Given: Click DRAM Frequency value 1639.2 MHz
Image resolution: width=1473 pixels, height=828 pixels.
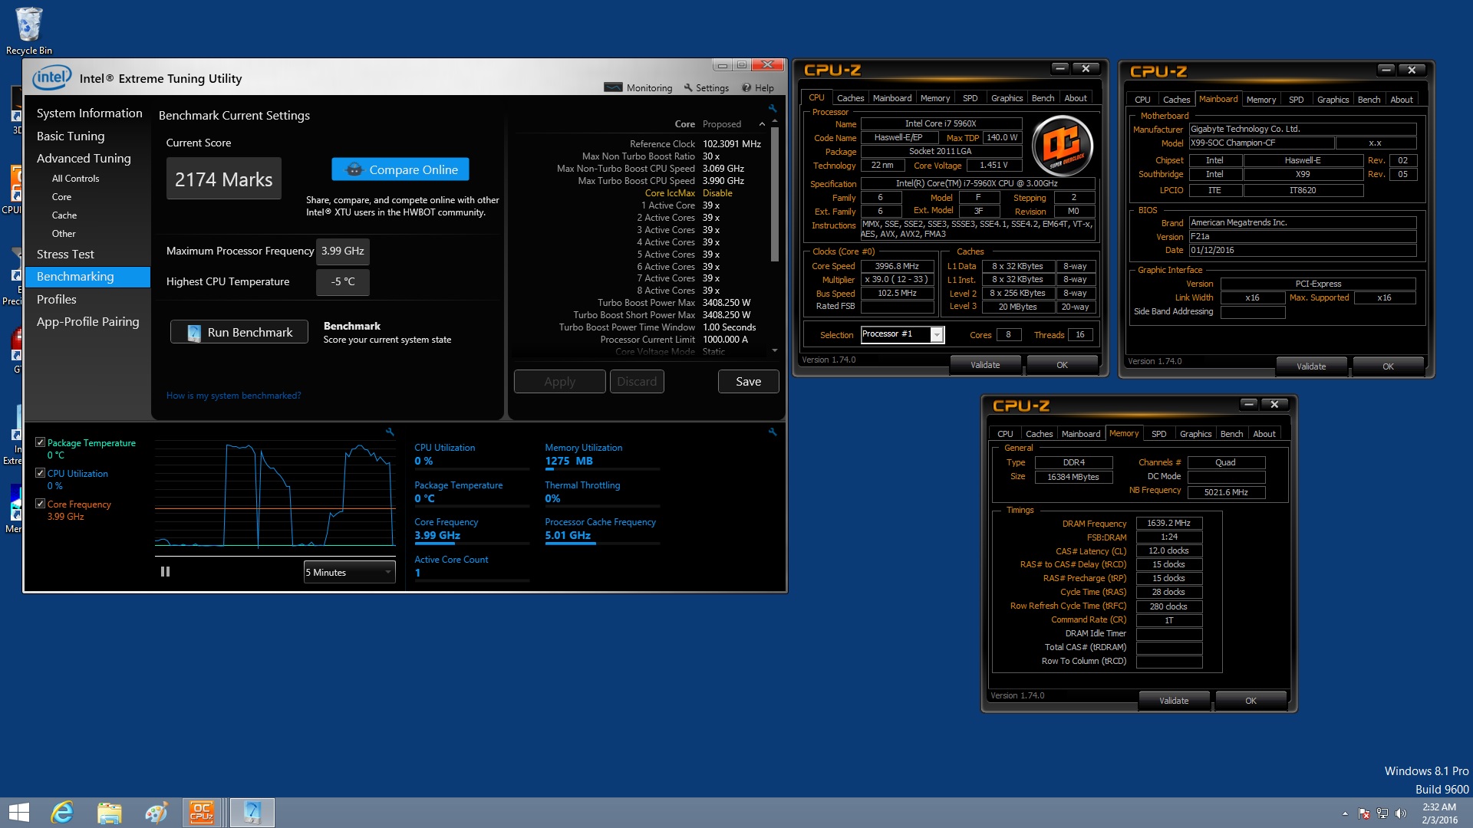Looking at the screenshot, I should coord(1168,523).
